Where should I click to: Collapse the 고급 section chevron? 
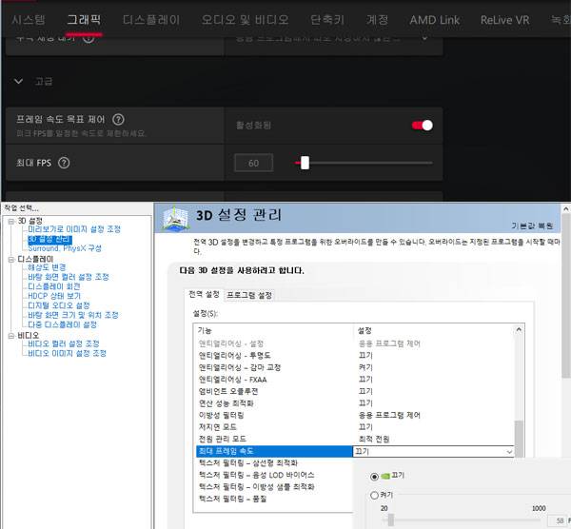(18, 82)
